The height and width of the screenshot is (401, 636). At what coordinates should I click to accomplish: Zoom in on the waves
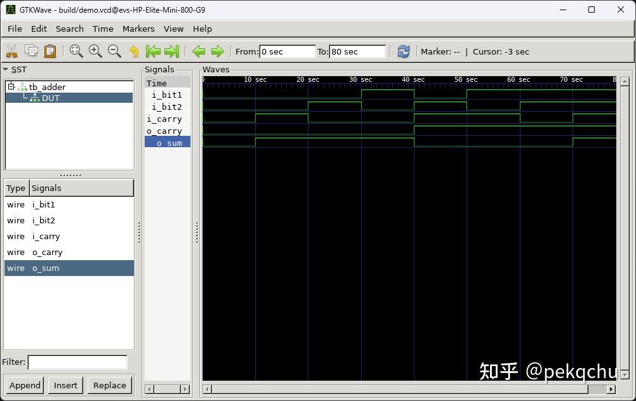(95, 51)
